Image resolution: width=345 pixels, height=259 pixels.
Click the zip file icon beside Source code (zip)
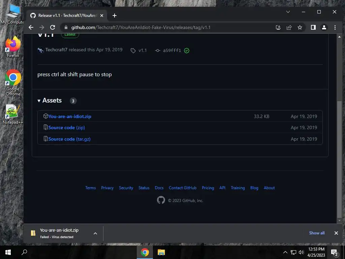(x=45, y=127)
